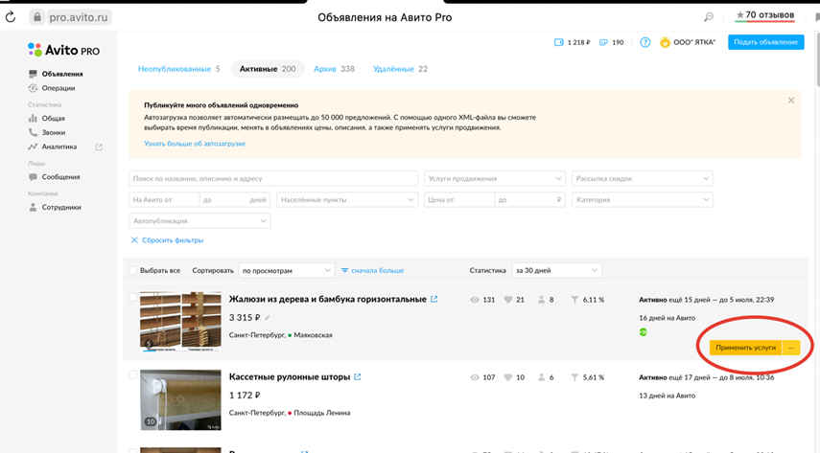The width and height of the screenshot is (820, 453).
Task: Open Кассетные рулонные шторы external link icon
Action: pyautogui.click(x=358, y=377)
